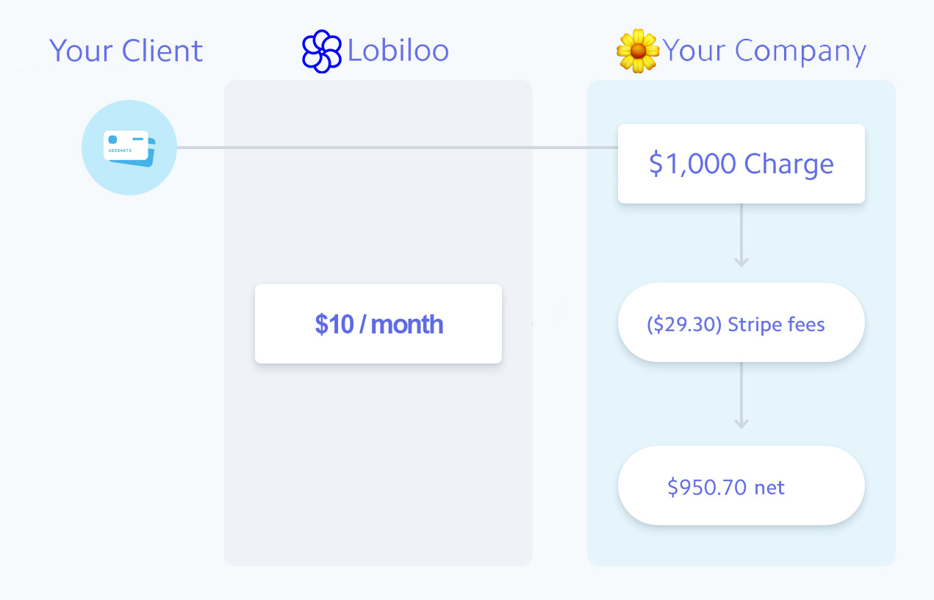Click the blue Lobiloo flower logo
The width and height of the screenshot is (934, 600).
[x=322, y=51]
